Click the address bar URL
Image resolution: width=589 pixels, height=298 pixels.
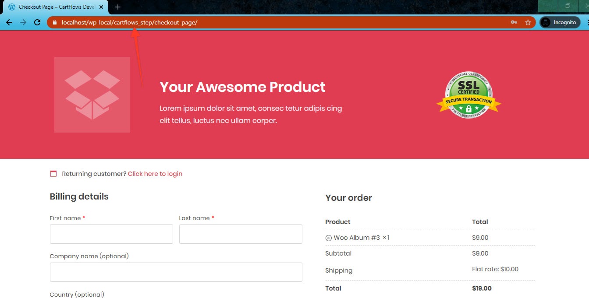(130, 22)
